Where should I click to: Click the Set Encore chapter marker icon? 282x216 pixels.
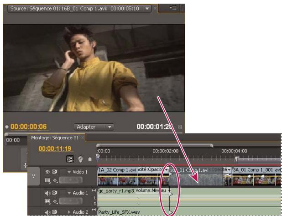pyautogui.click(x=81, y=159)
